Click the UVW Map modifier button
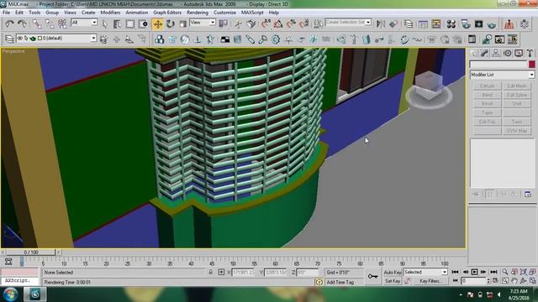The width and height of the screenshot is (538, 302). 517,131
